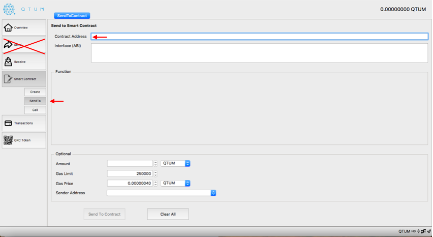The image size is (433, 237).
Task: Choose the Call smart contract submenu item
Action: (35, 110)
